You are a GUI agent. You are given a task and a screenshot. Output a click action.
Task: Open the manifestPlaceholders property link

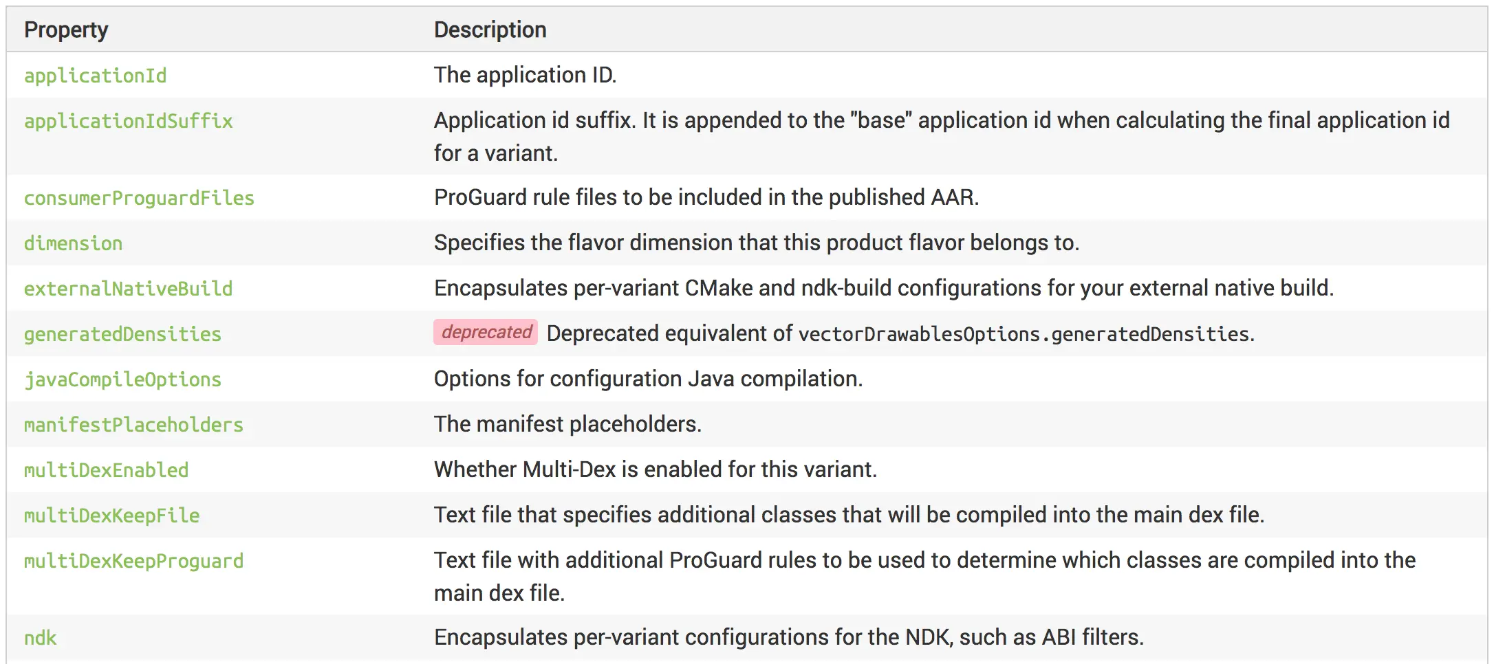pyautogui.click(x=134, y=425)
